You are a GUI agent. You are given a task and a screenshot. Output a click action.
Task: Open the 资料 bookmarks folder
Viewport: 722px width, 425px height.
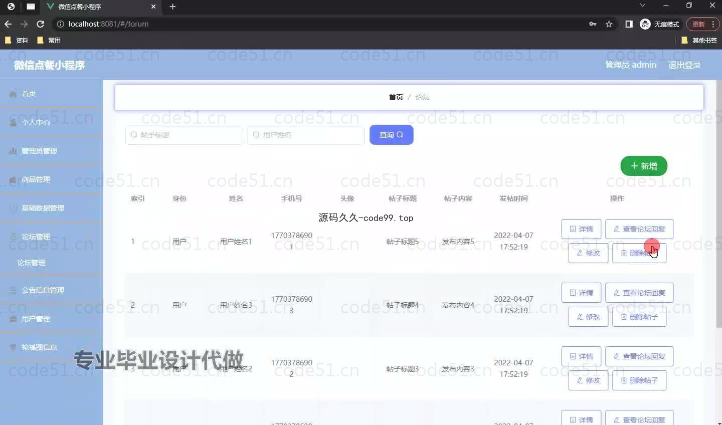[17, 40]
